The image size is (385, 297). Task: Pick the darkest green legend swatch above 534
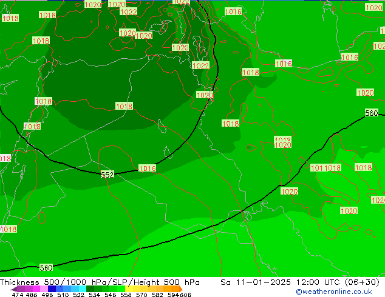coord(90,289)
